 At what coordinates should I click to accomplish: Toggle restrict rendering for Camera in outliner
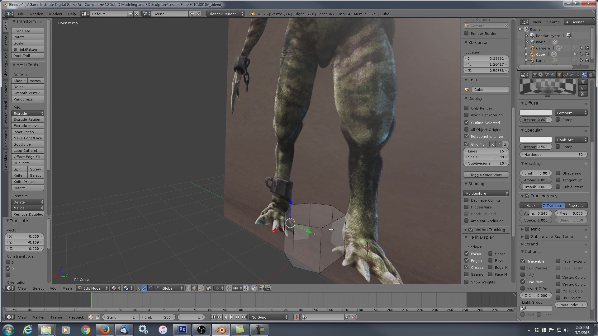click(x=587, y=48)
